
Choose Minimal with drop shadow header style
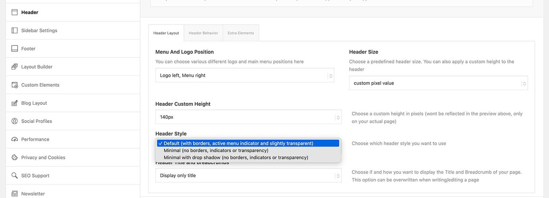[248, 157]
